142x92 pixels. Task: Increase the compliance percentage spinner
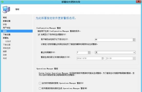coord(134,39)
